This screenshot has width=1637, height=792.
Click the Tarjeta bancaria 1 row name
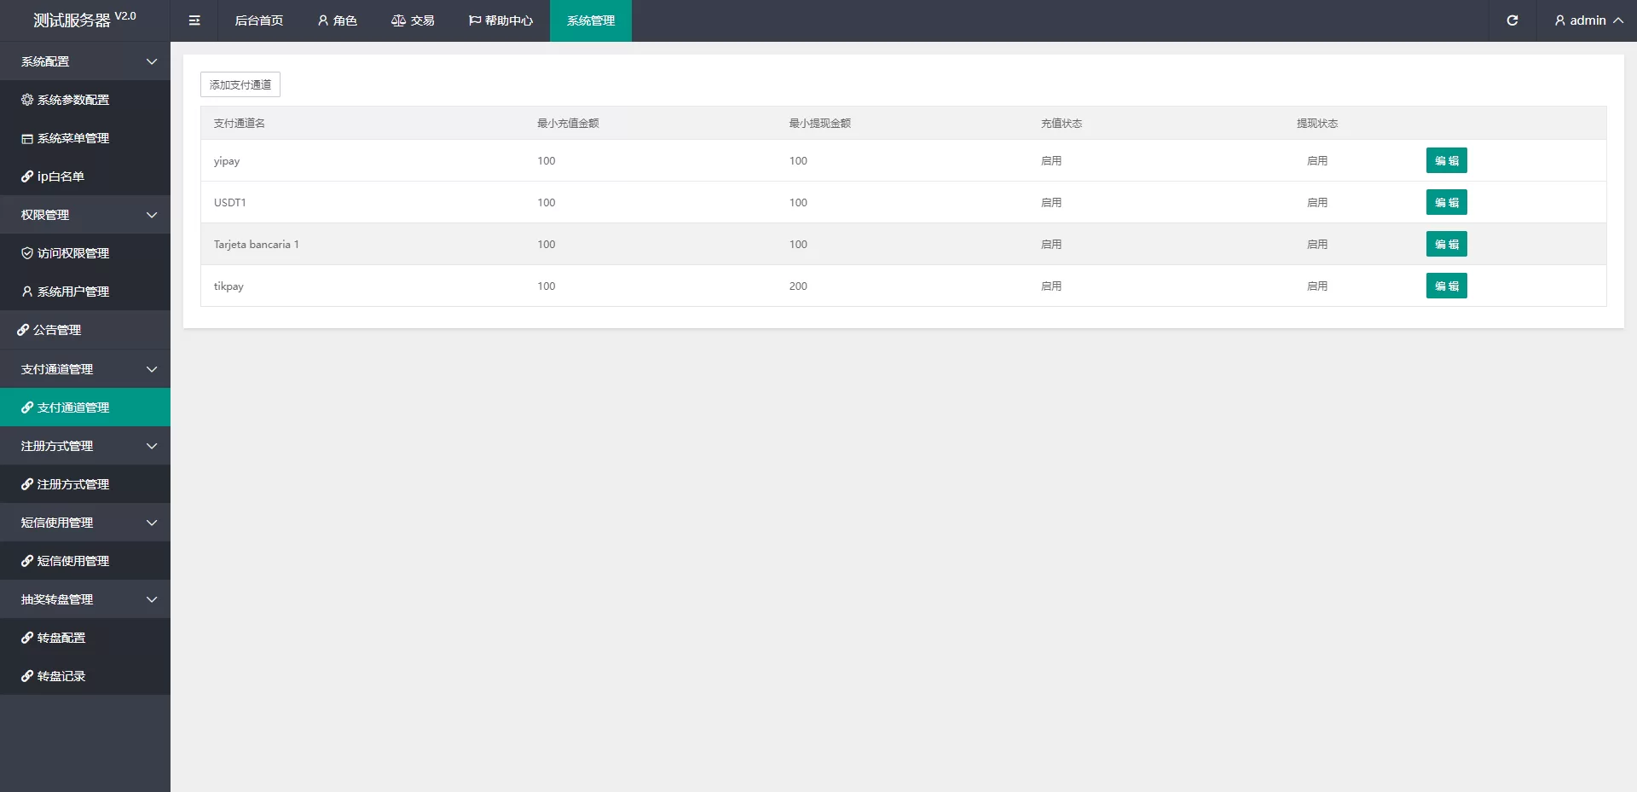click(x=257, y=245)
